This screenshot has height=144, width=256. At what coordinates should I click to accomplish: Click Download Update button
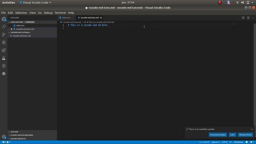click(x=218, y=135)
